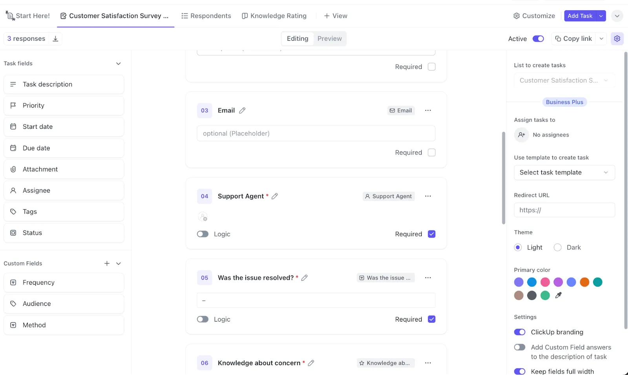Toggle Keep fields full width
Screen dimensions: 628x375
point(520,371)
